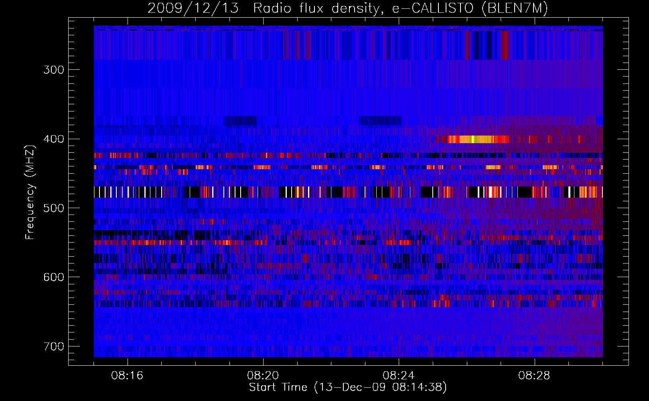The height and width of the screenshot is (401, 649).
Task: Click the 08:24 time axis label
Action: click(399, 376)
